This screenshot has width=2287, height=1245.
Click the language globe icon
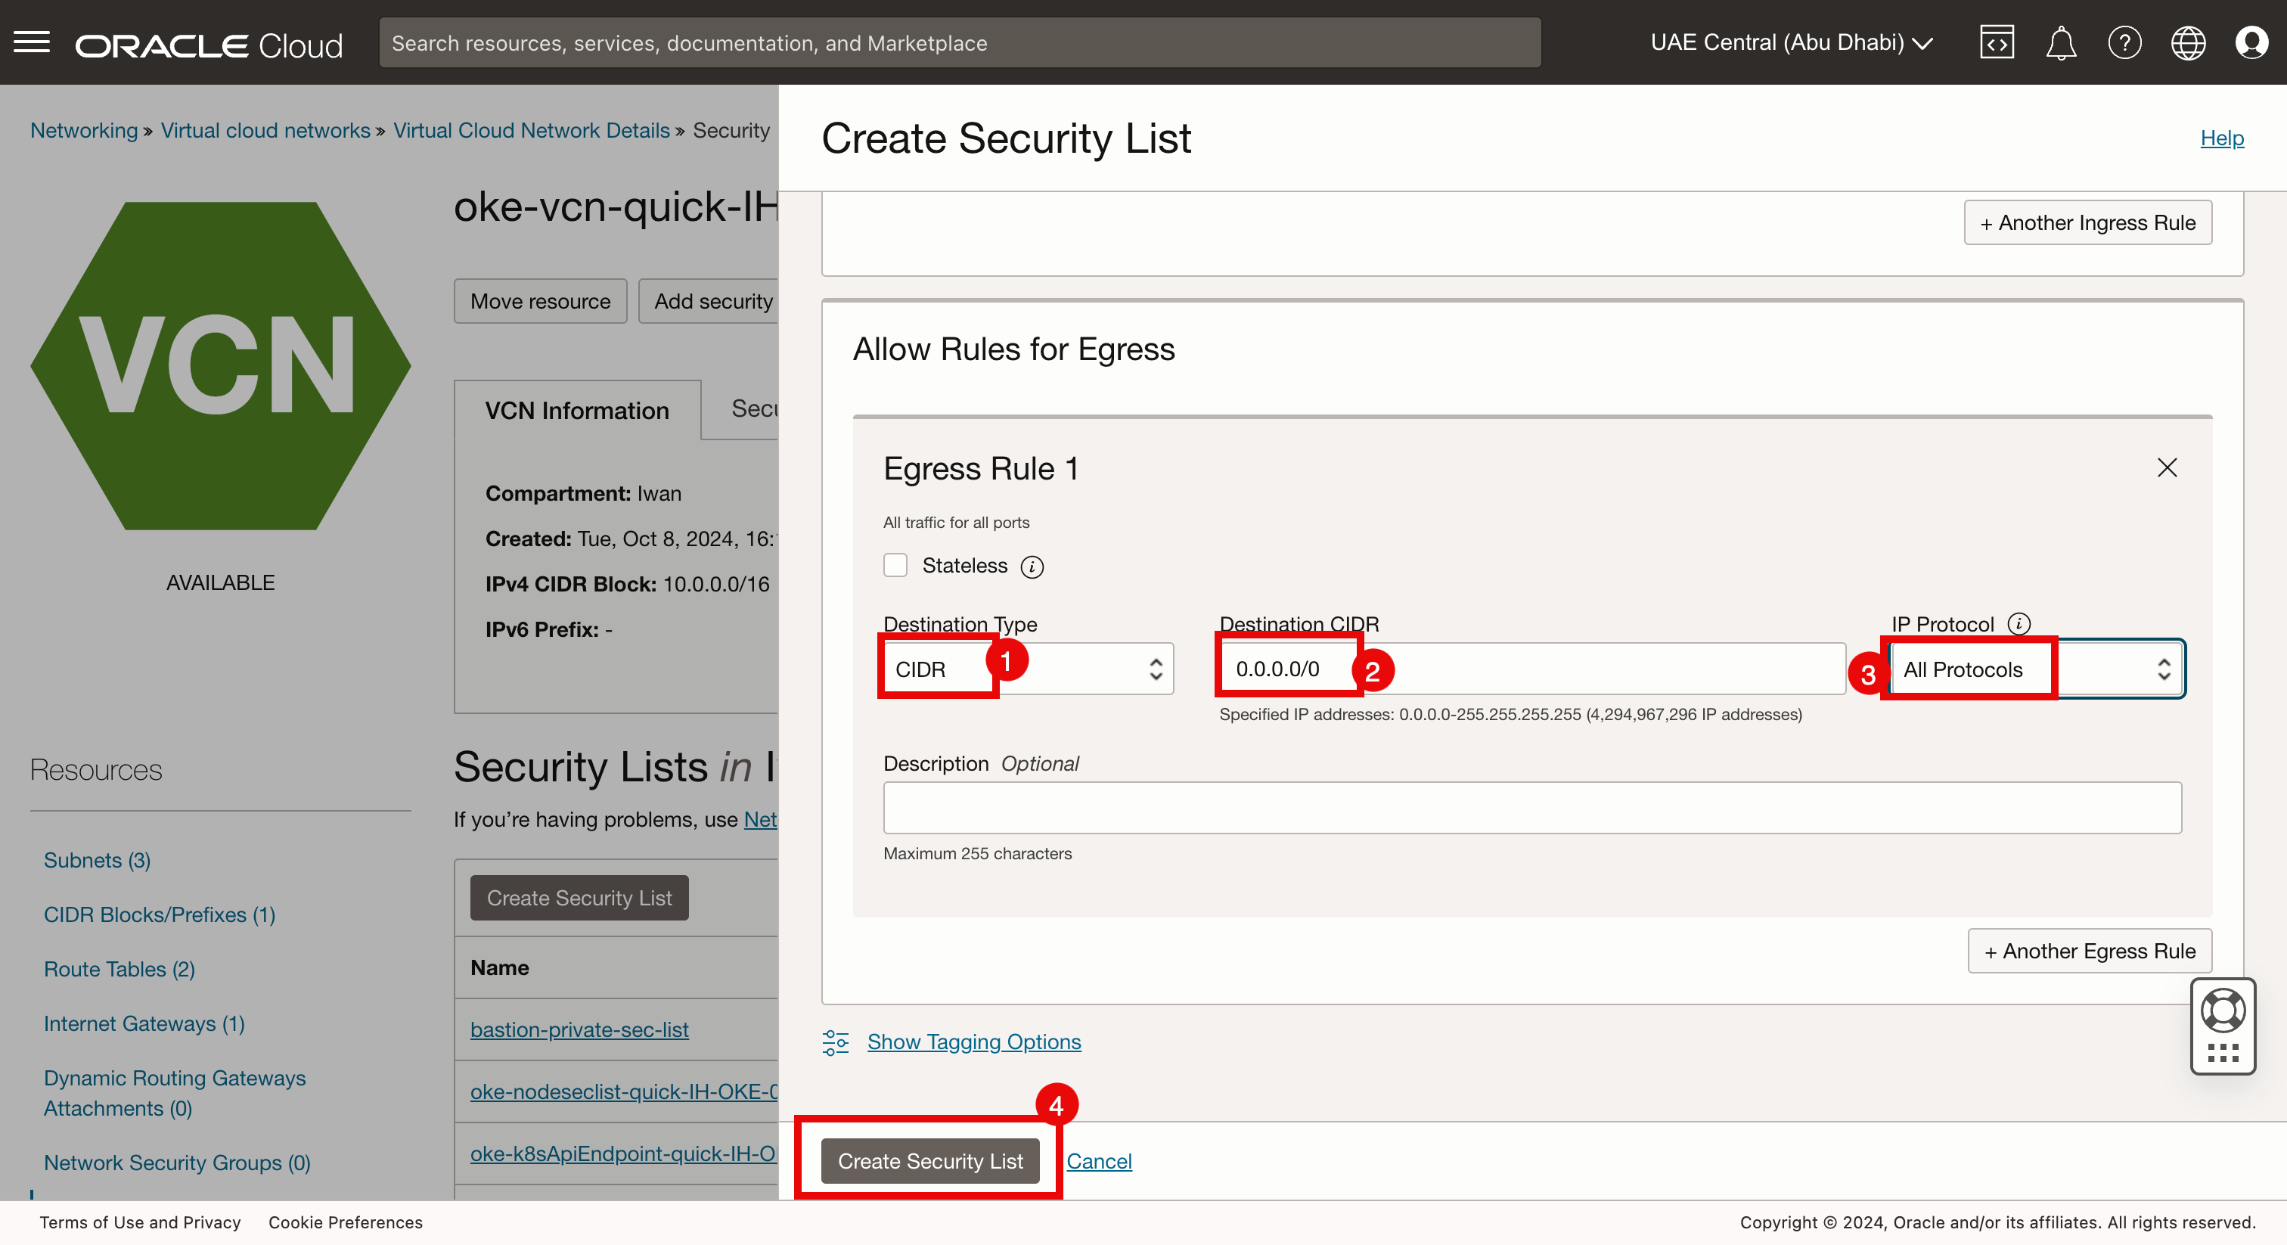[2188, 42]
